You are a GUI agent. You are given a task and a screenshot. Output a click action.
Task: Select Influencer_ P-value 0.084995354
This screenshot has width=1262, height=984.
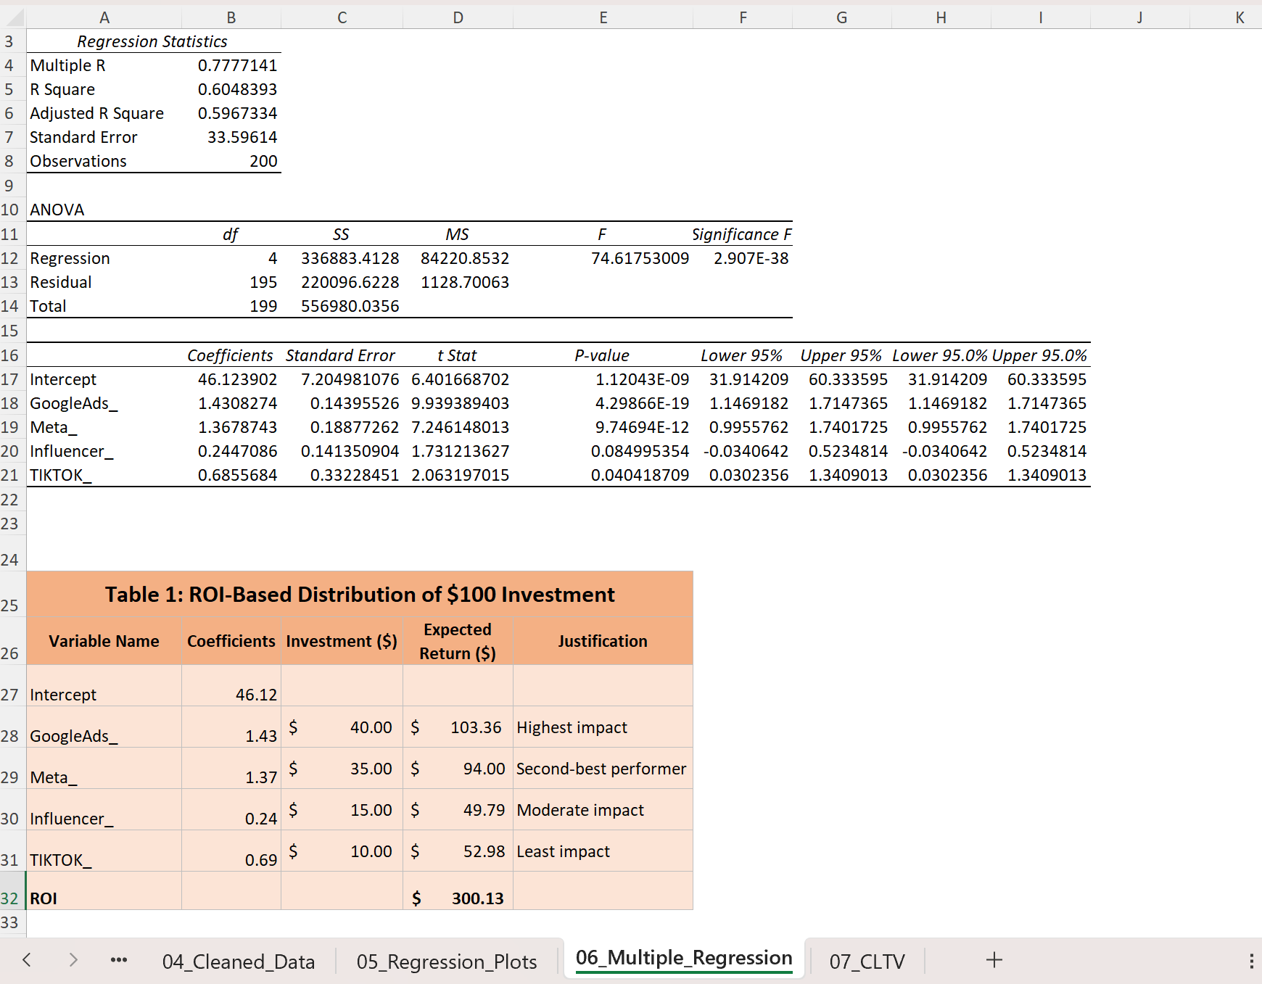point(603,451)
